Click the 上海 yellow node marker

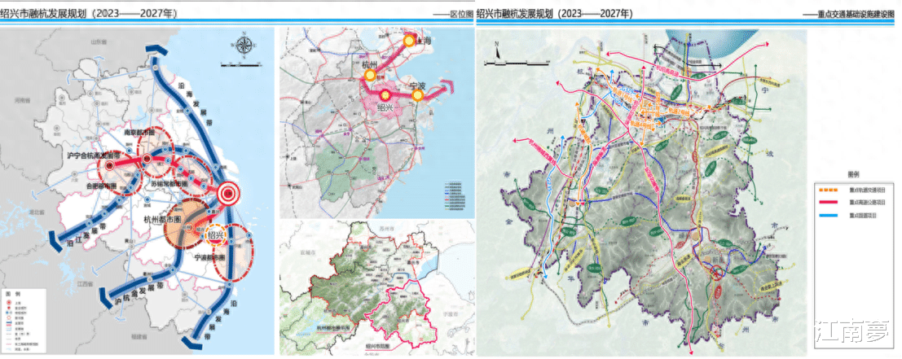409,40
